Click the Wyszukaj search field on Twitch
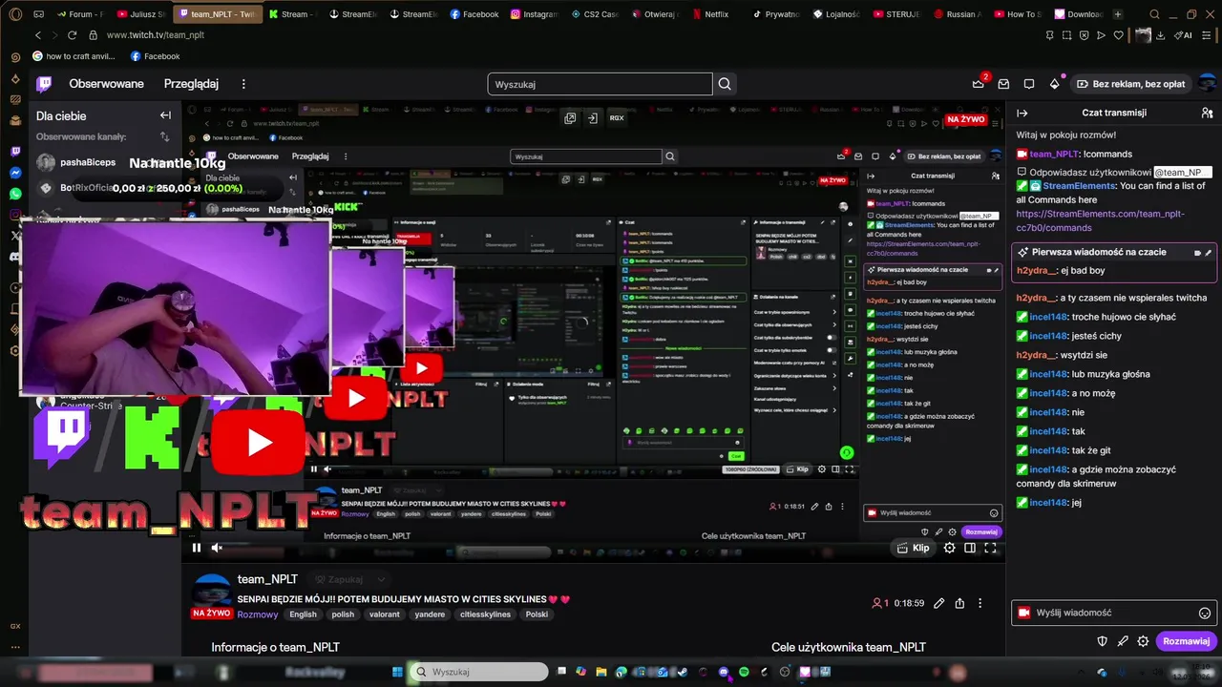1222x687 pixels. point(600,84)
